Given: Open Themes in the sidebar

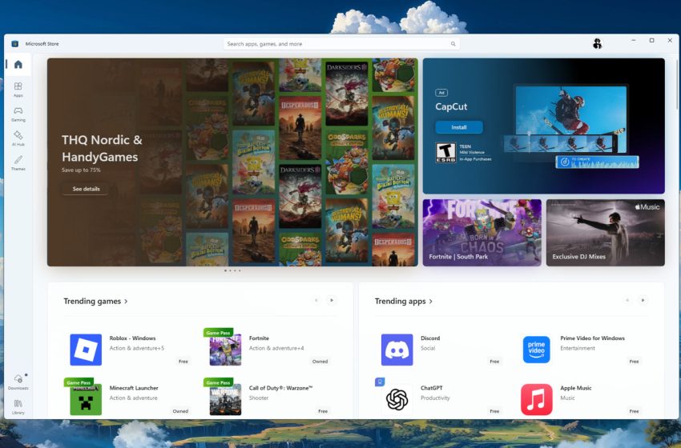Looking at the screenshot, I should pos(18,163).
